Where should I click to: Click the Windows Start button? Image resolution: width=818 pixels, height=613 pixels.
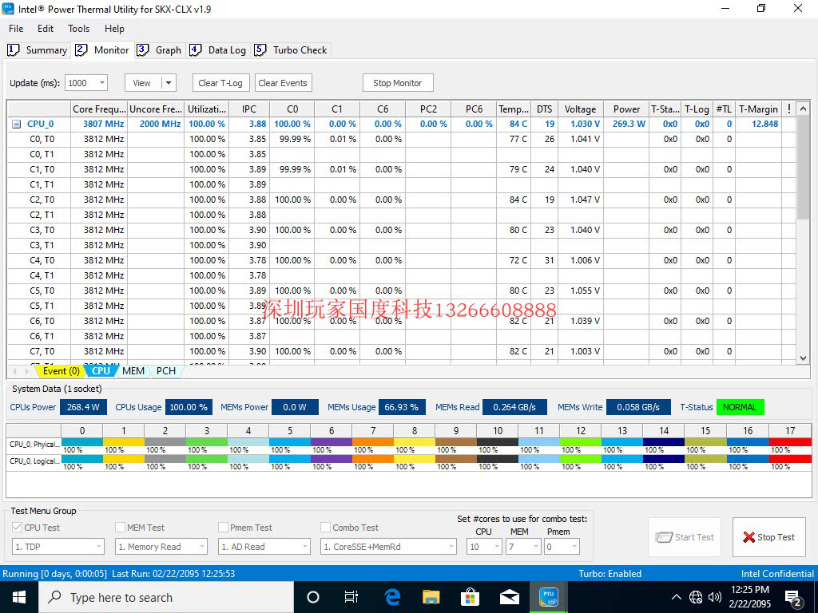[19, 597]
